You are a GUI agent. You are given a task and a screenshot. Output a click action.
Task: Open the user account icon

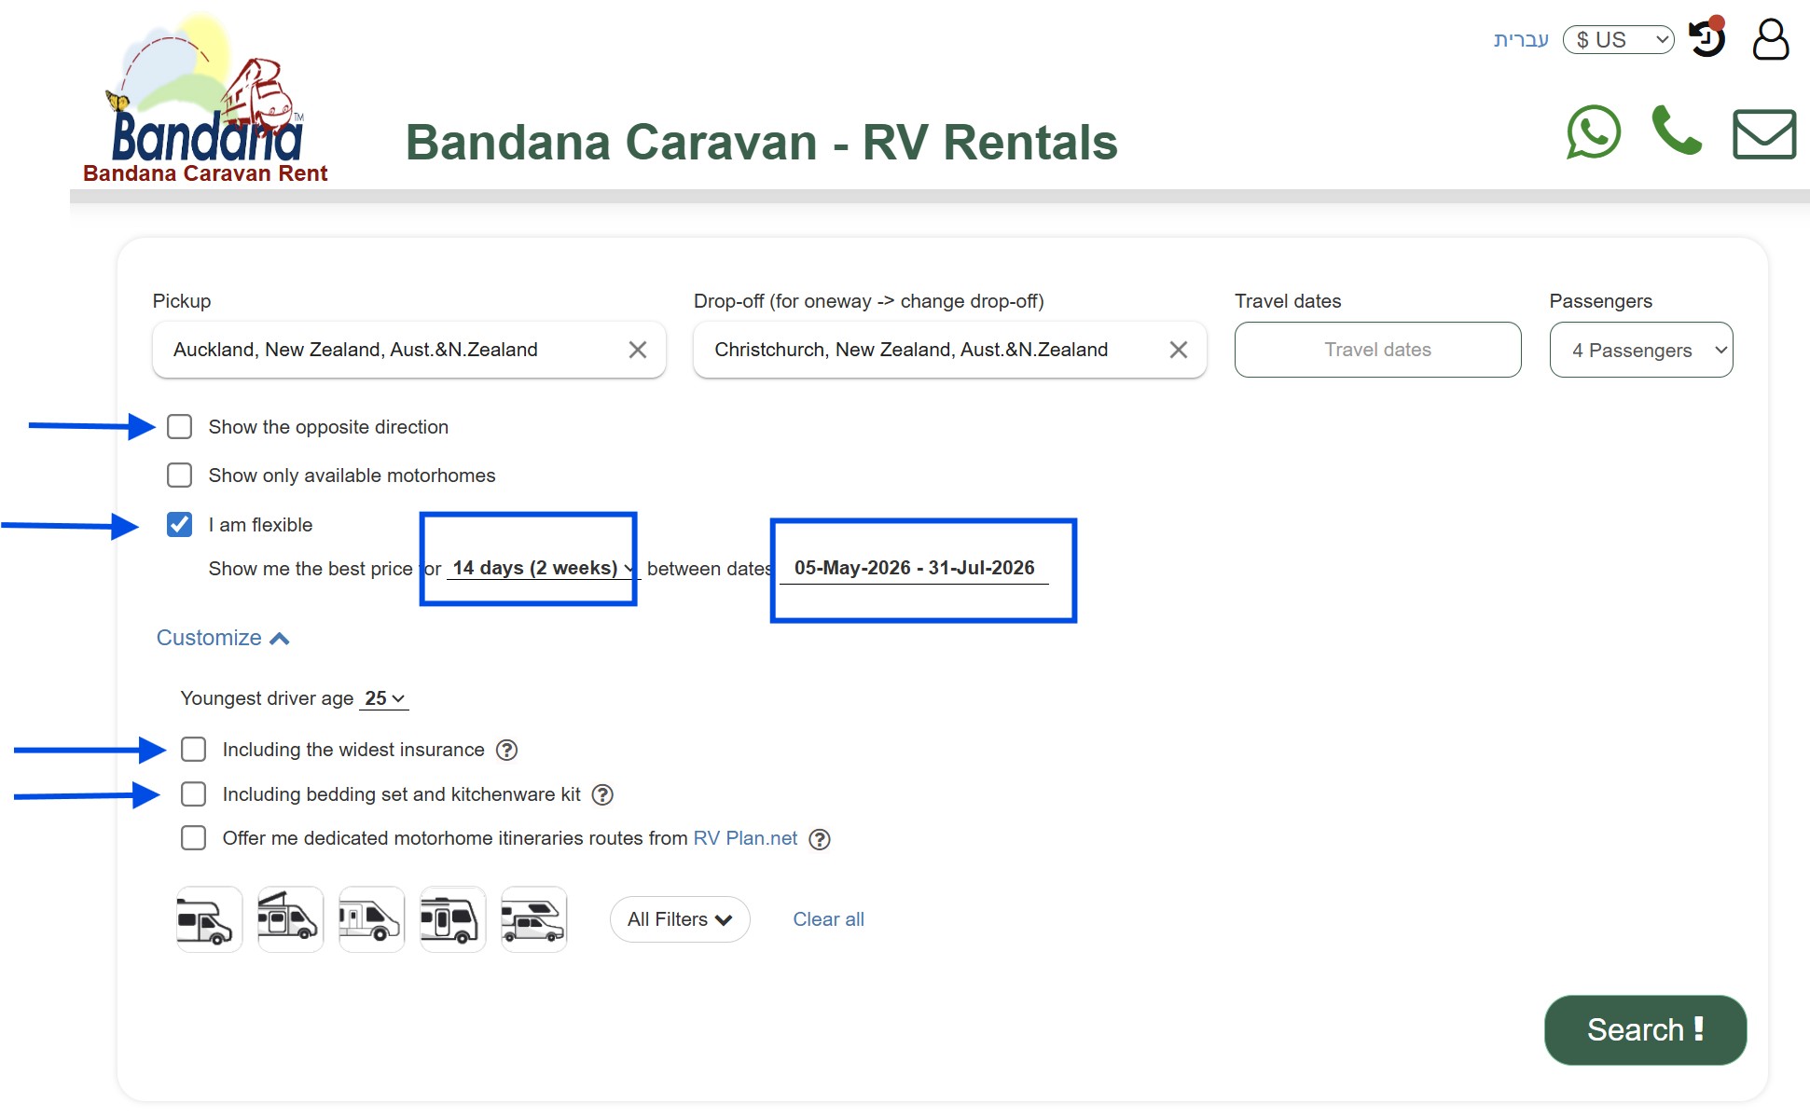(x=1771, y=39)
